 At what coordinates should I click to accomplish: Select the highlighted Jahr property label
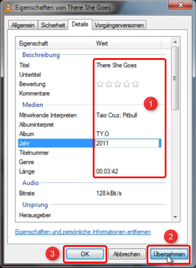pos(24,143)
